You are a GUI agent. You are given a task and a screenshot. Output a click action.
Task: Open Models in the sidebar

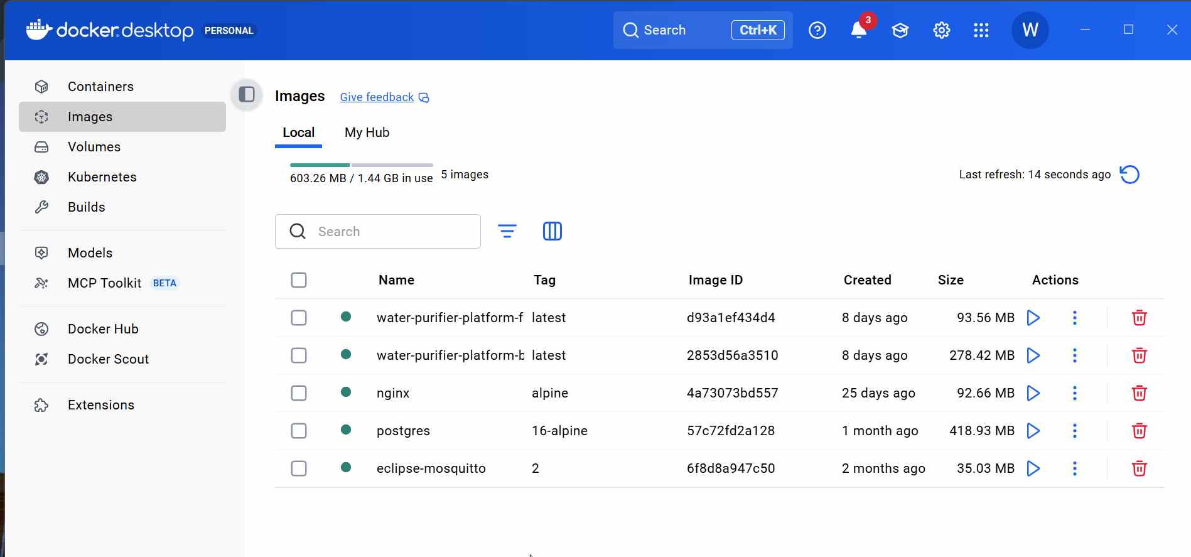pyautogui.click(x=122, y=253)
